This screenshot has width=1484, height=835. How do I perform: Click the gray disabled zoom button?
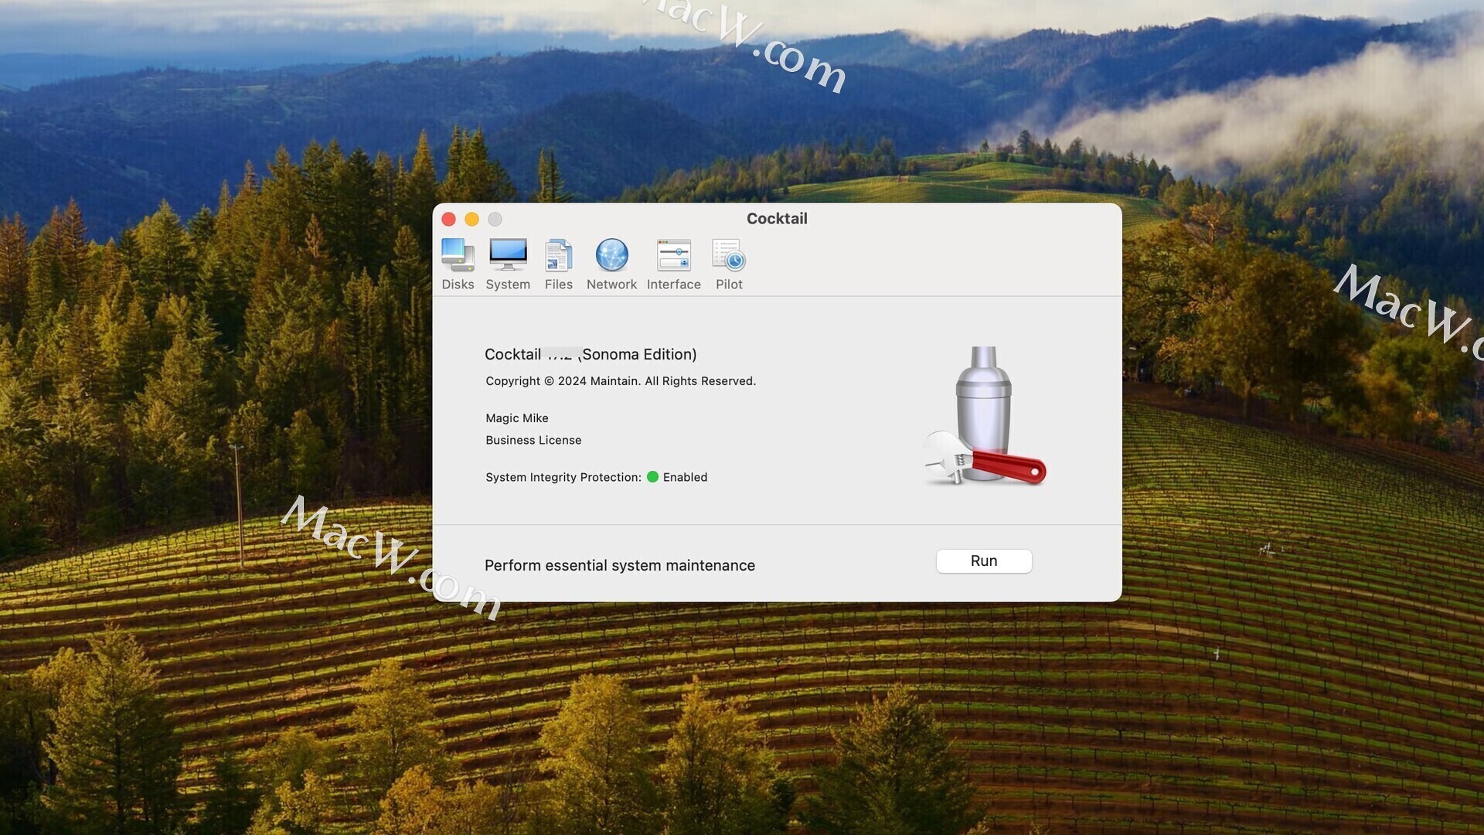click(x=495, y=220)
